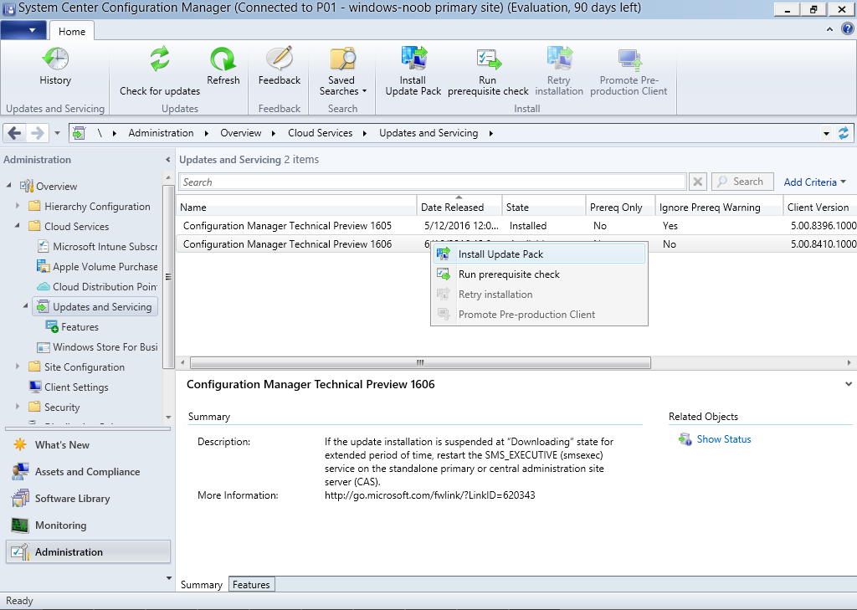This screenshot has height=610, width=857.
Task: Select Apple Volume Purchase tree item
Action: 97,267
